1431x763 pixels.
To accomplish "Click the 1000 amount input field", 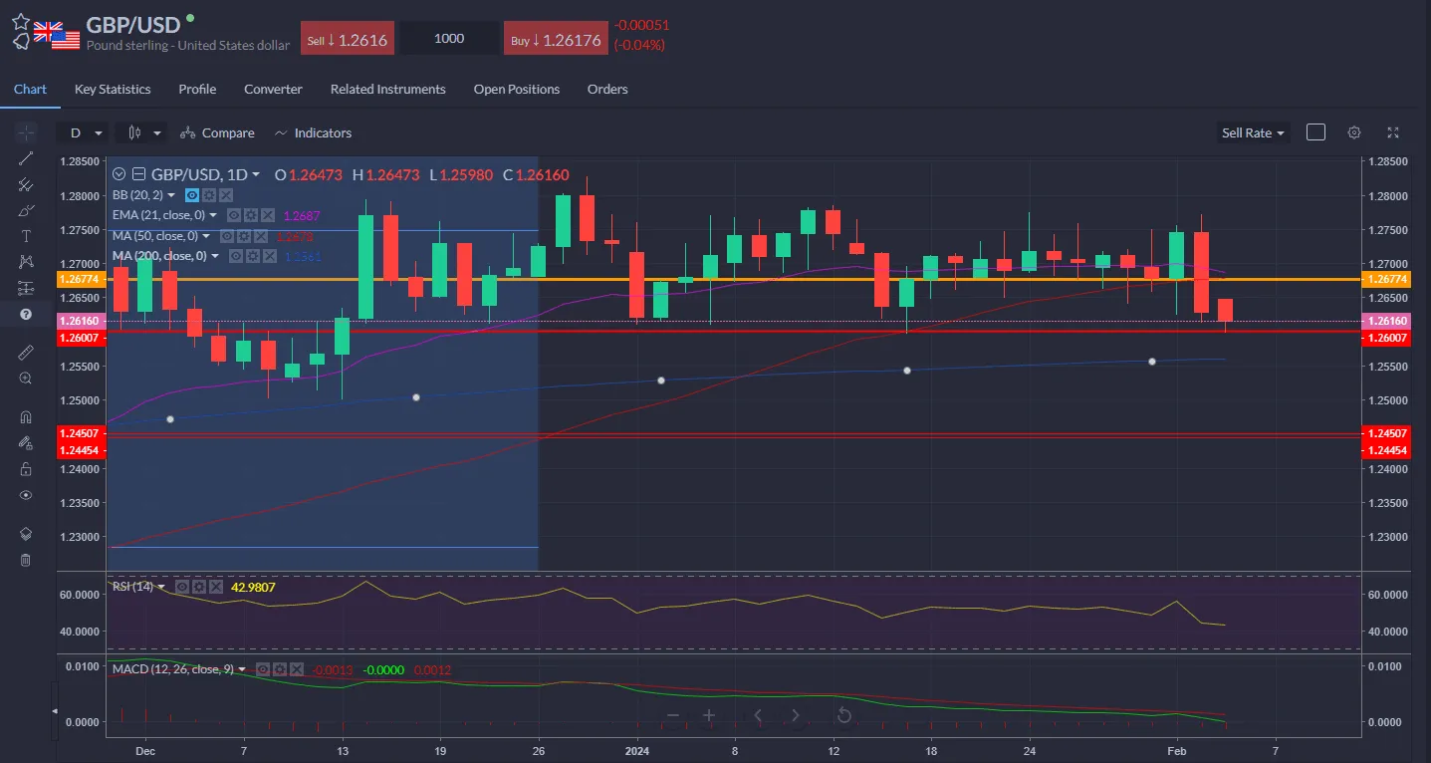I will point(449,37).
